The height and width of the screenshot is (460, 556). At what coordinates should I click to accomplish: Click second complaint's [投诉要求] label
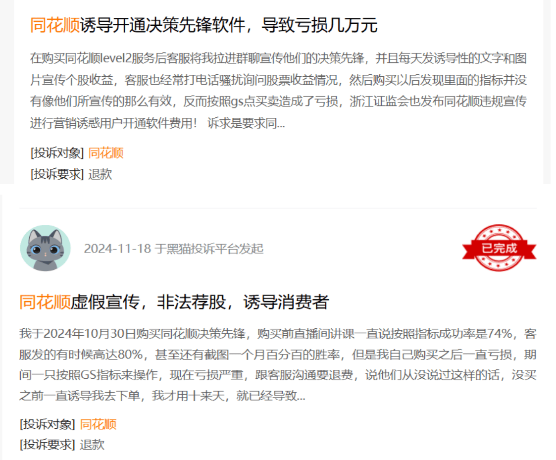click(48, 444)
